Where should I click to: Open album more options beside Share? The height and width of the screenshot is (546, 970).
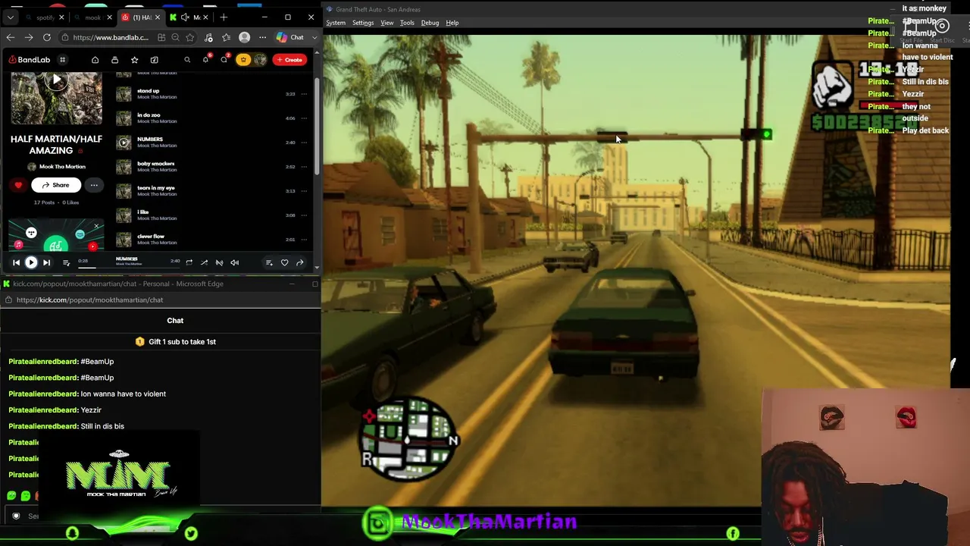pos(94,185)
